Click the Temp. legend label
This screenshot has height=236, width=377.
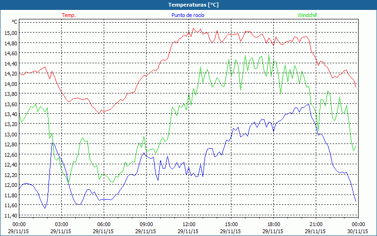click(69, 15)
